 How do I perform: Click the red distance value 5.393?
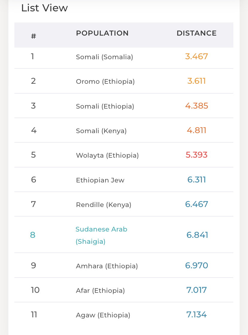(196, 155)
